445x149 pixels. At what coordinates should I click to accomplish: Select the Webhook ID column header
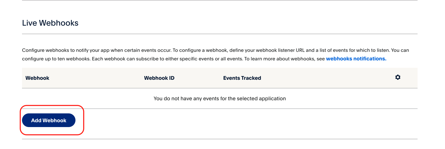(x=159, y=78)
